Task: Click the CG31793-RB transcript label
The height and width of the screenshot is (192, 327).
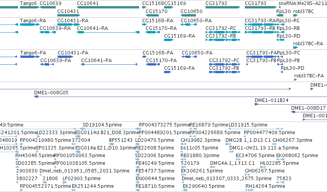Action: point(260,28)
